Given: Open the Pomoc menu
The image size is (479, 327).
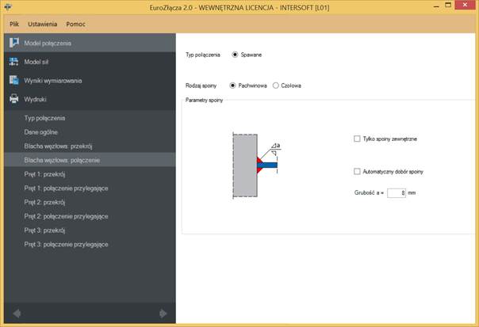Looking at the screenshot, I should (x=75, y=24).
